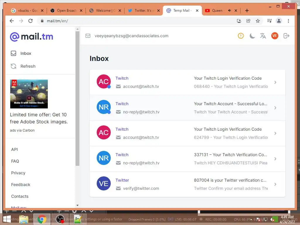
Task: Open the Twitch Successful Login email
Action: (187, 108)
